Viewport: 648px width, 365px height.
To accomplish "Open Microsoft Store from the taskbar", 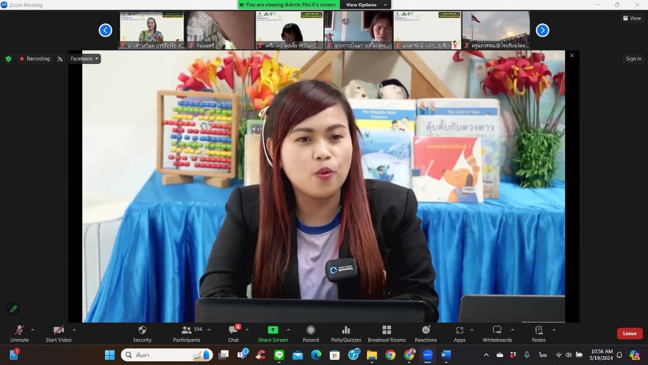I will (335, 355).
